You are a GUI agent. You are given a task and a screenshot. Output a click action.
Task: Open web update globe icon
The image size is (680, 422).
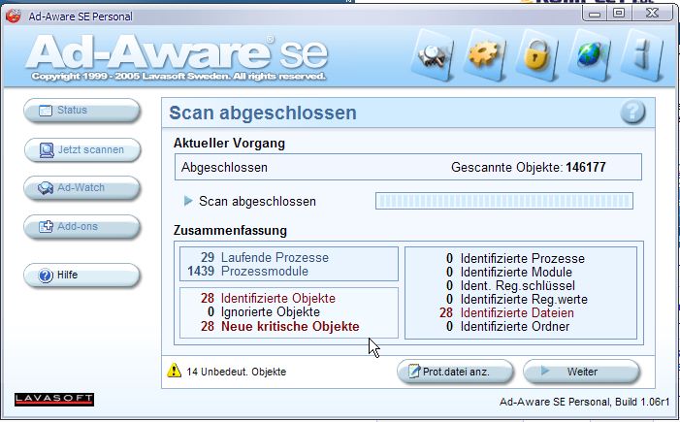590,55
